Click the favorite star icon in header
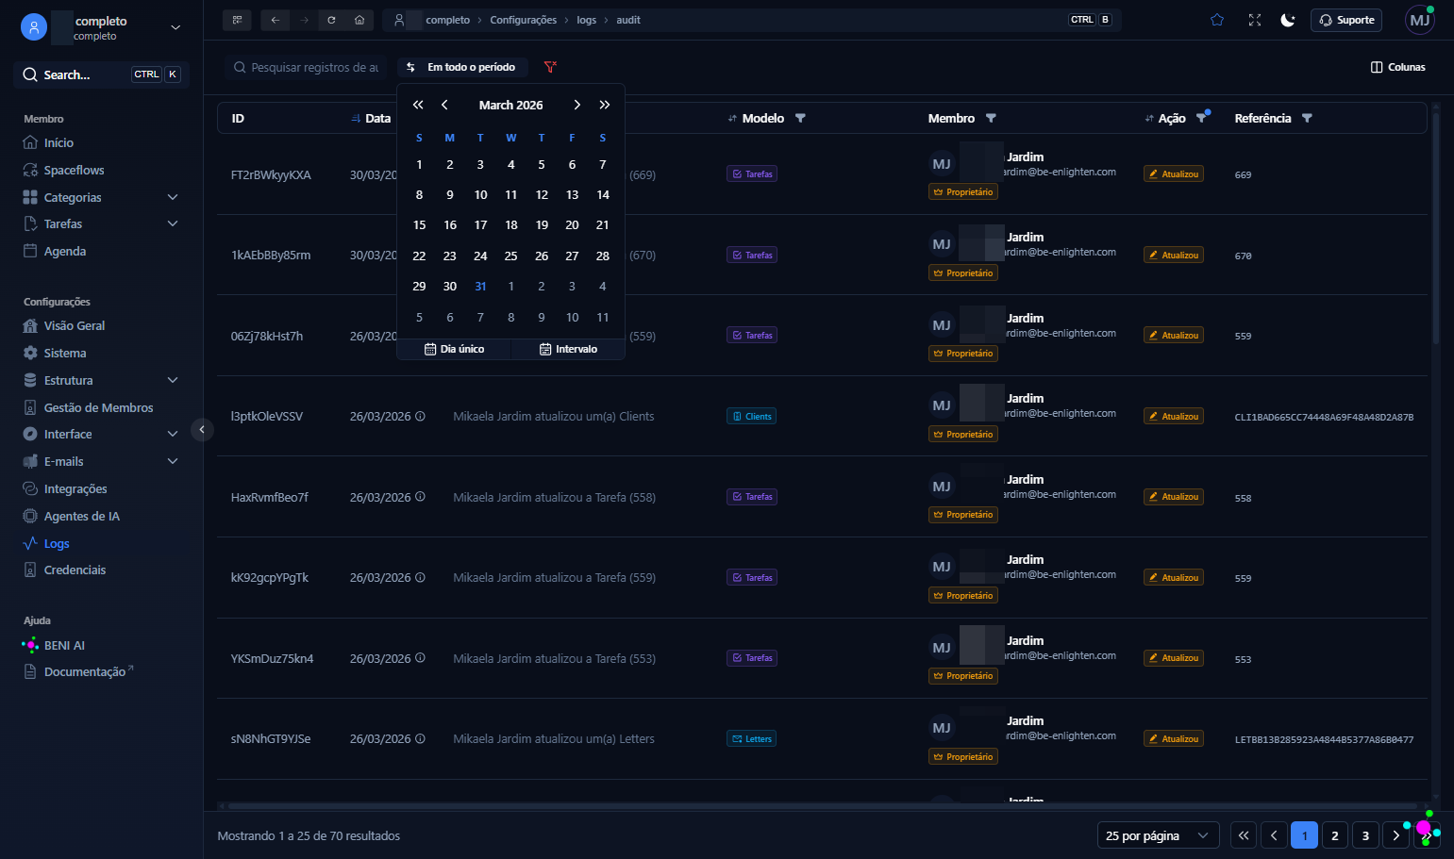Image resolution: width=1454 pixels, height=859 pixels. coord(1217,20)
